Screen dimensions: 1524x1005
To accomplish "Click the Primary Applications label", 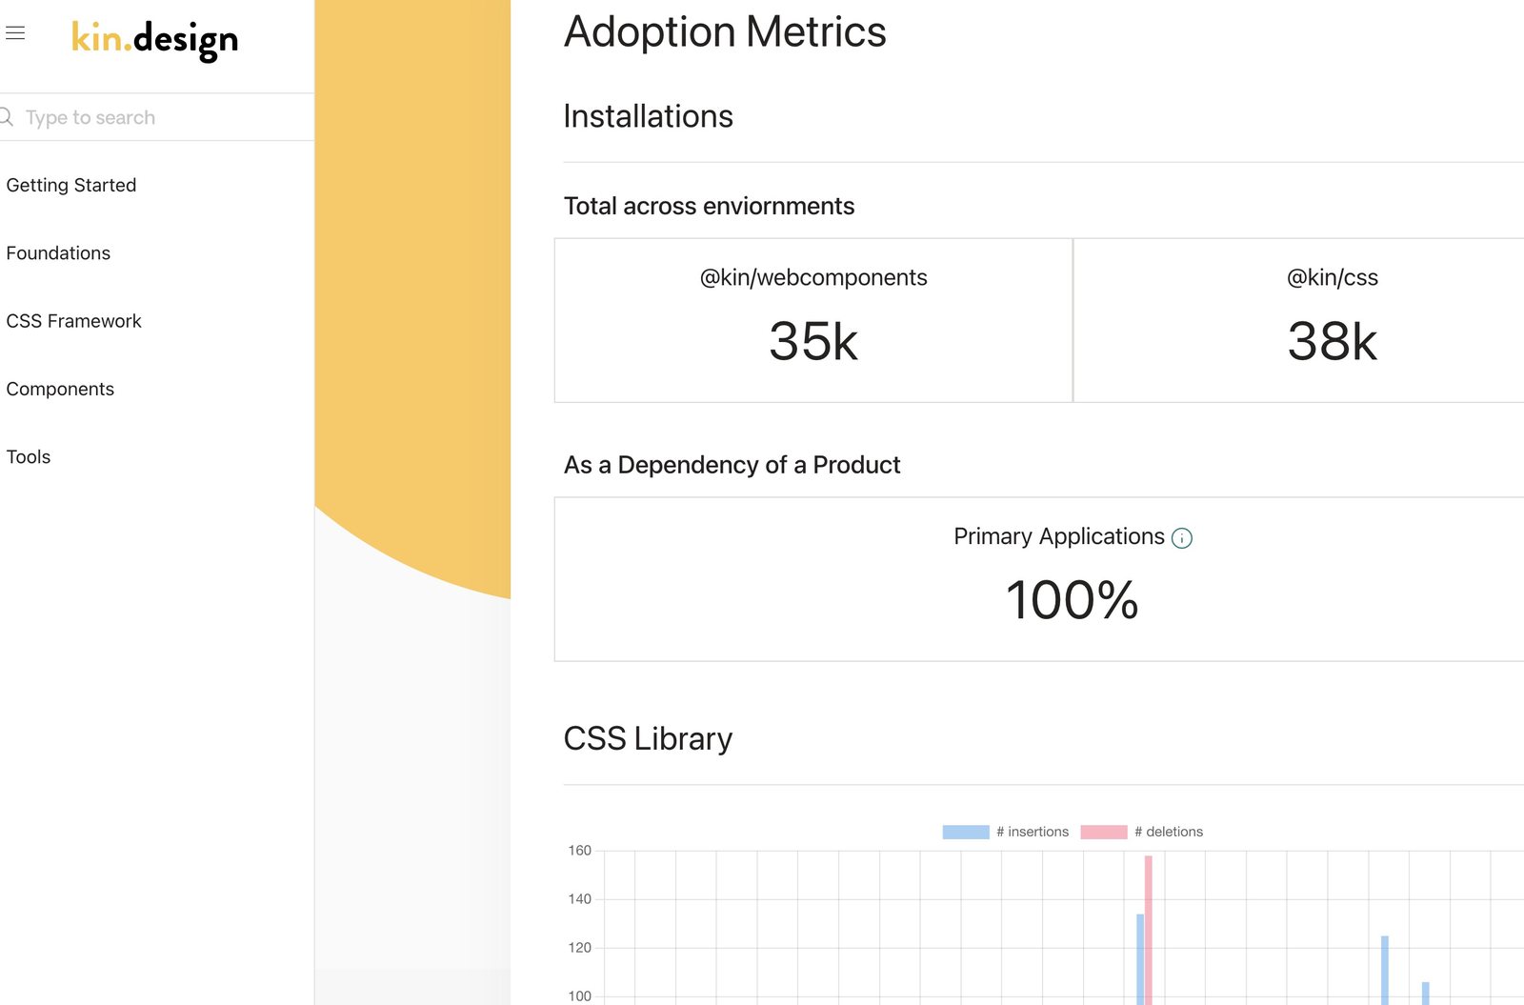I will [1059, 536].
